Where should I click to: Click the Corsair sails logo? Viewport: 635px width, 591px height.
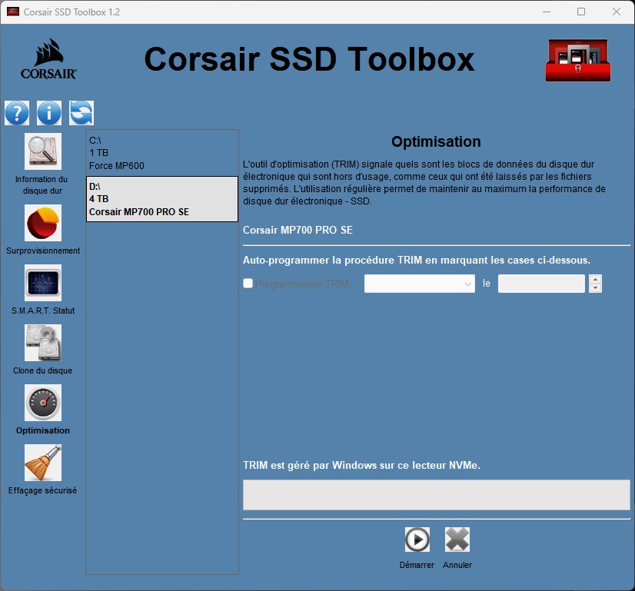48,59
